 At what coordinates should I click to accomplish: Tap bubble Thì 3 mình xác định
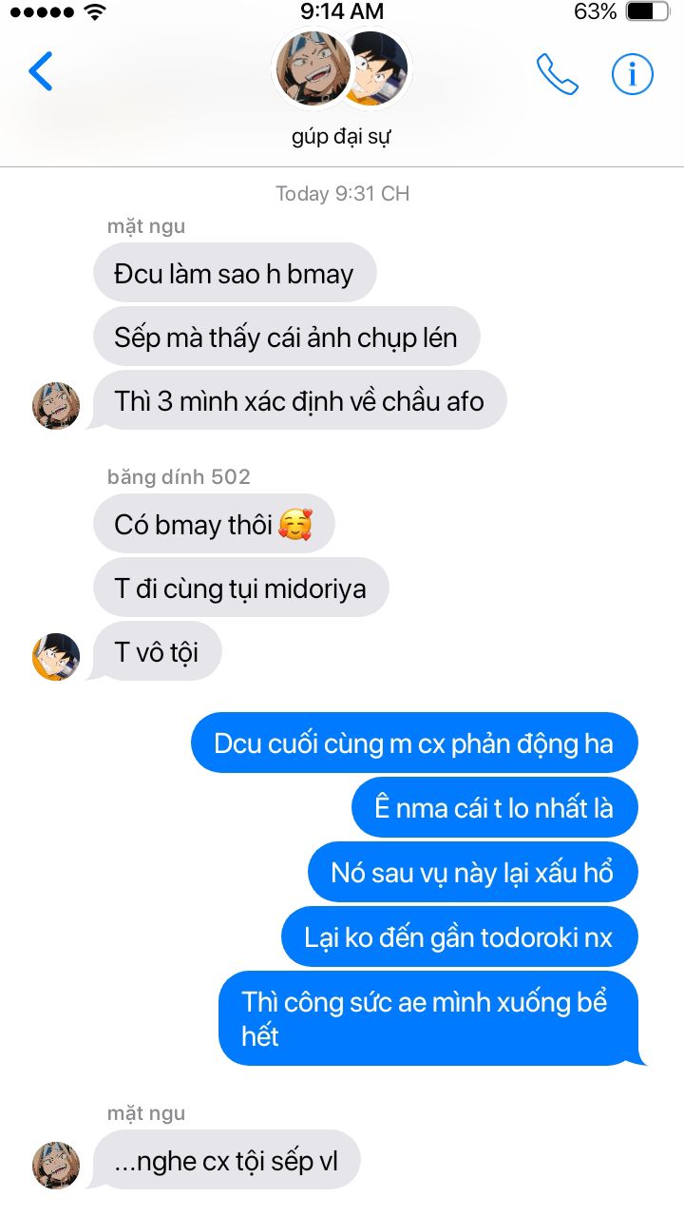click(300, 400)
